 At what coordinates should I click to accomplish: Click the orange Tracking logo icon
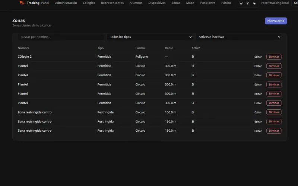(x=22, y=3)
